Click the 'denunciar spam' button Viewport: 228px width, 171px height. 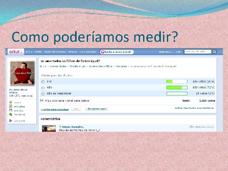pos(97,109)
